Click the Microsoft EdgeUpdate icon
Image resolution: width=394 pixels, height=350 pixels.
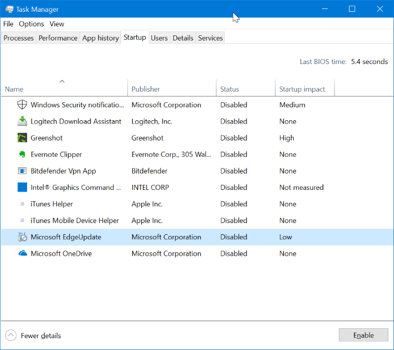(22, 237)
